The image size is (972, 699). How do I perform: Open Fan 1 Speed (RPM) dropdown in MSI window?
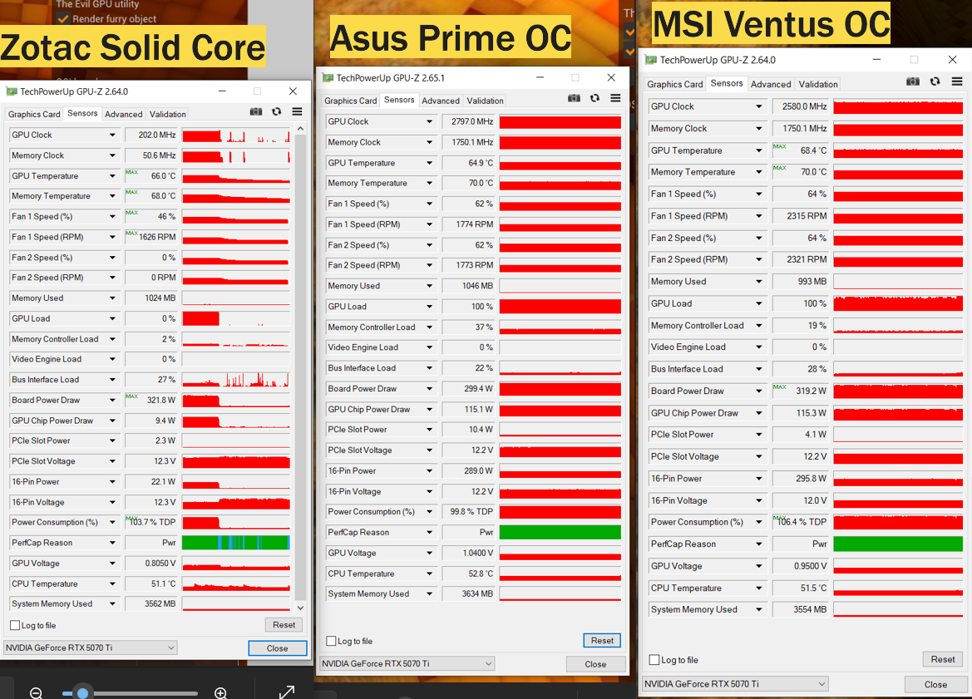(759, 215)
